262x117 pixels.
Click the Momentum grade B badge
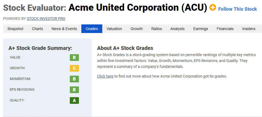[x=74, y=79]
